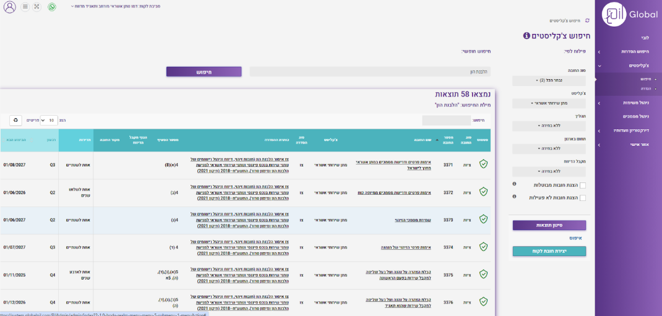Screen dimensions: 662x316
Task: Enable the הצגת חובות מבוטלות checkbox
Action: pos(583,185)
